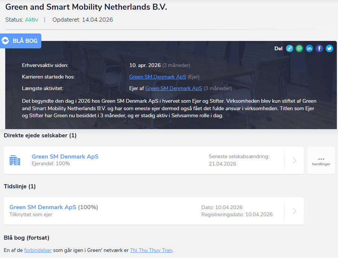This screenshot has width=338, height=259.
Task: Open Green SM Denmark ApS career start link
Action: (157, 77)
